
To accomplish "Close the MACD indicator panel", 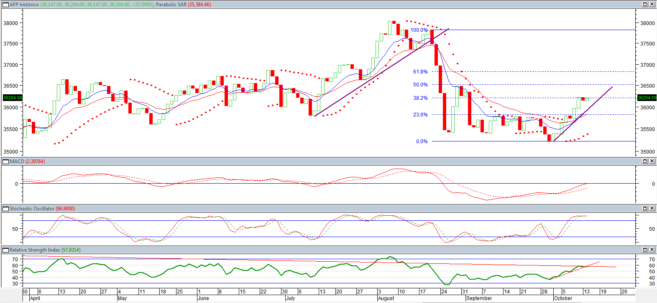I will 652,161.
